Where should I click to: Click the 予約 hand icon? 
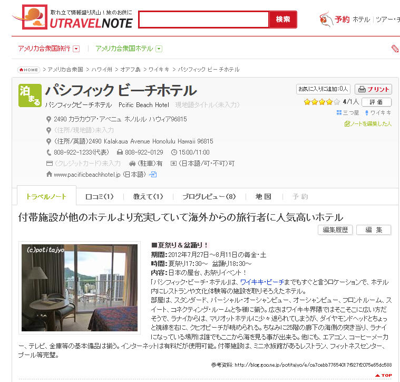click(x=326, y=19)
